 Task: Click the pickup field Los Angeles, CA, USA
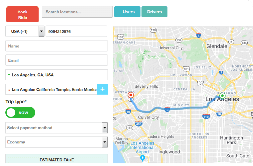click(57, 75)
